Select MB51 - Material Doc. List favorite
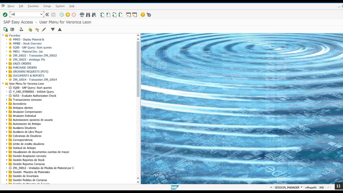The height and width of the screenshot is (193, 343). click(28, 51)
